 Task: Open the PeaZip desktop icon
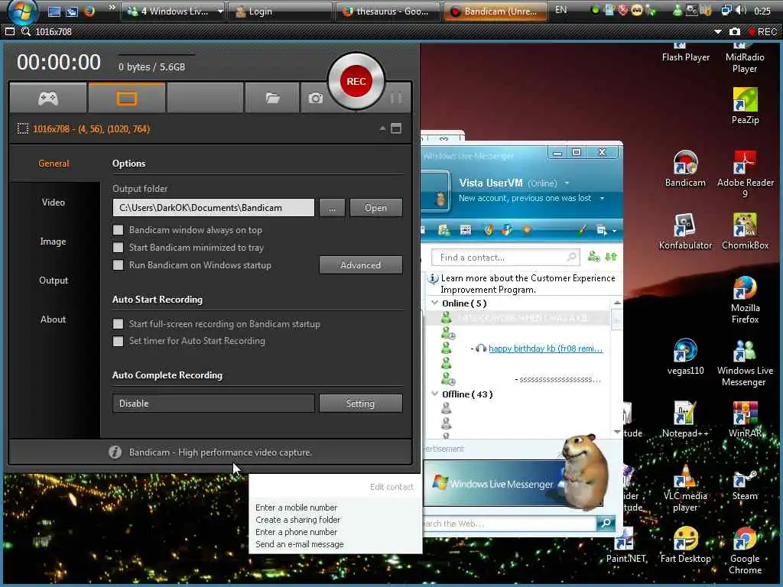click(745, 105)
